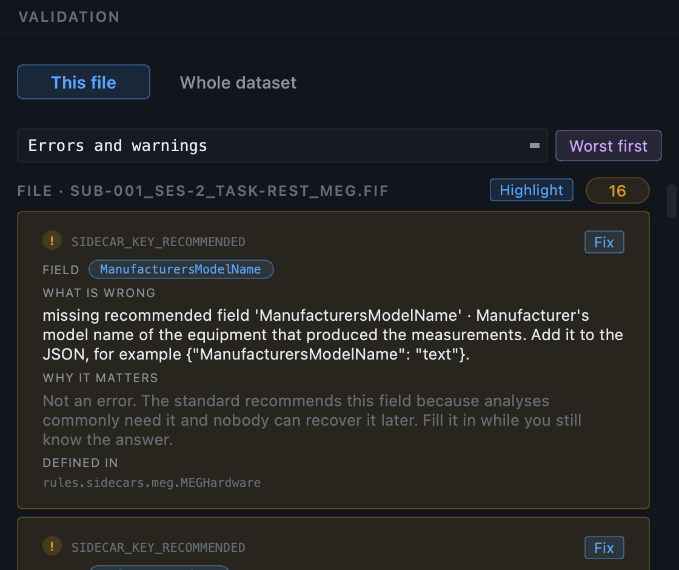Switch to the Whole dataset tab
The width and height of the screenshot is (679, 570).
tap(238, 82)
